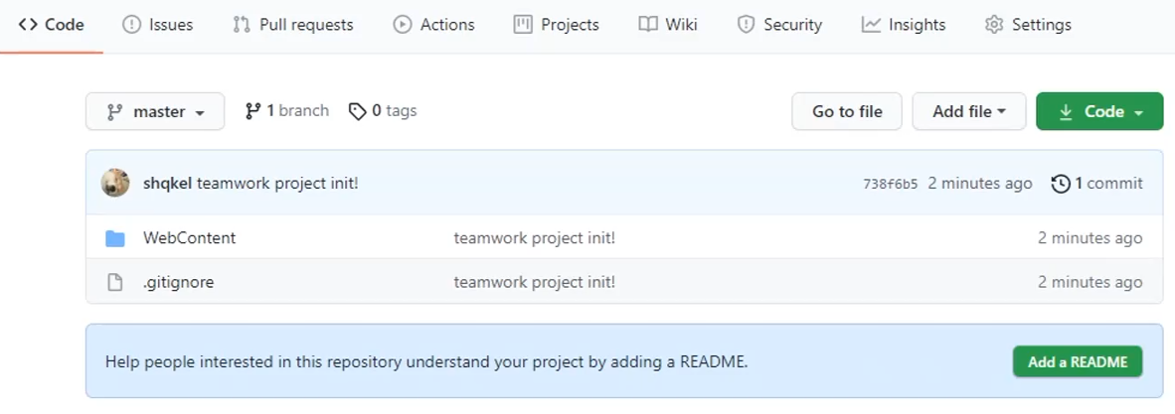
Task: Open commit message in WebContent row
Action: pyautogui.click(x=534, y=238)
